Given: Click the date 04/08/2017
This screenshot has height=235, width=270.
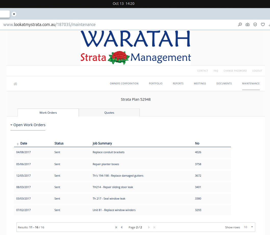Looking at the screenshot, I should (x=23, y=152).
